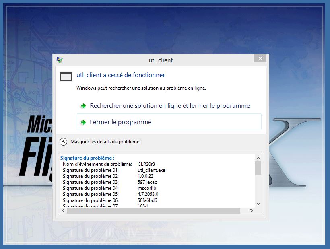Screen dimensions: 330x249
Task: Click the 58fa6bd6 signature value
Action: click(147, 200)
